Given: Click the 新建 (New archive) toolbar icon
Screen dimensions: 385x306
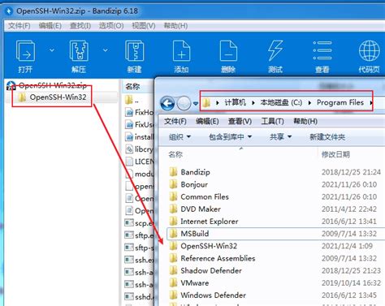Looking at the screenshot, I should [134, 50].
